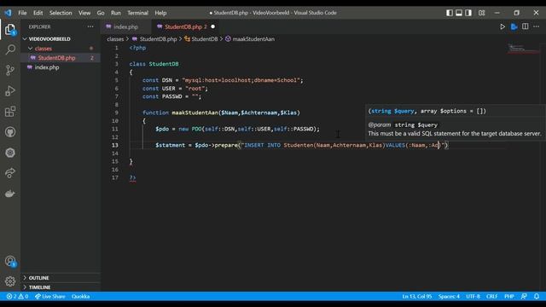The width and height of the screenshot is (546, 307).
Task: Open the Manage gear icon
Action: tap(10, 281)
